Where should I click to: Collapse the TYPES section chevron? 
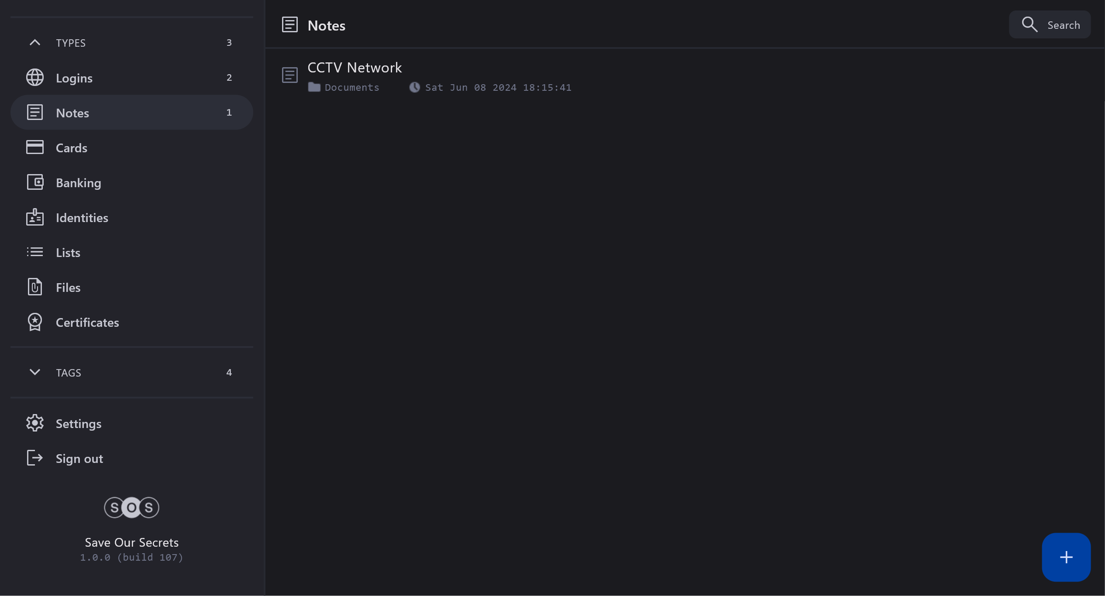pyautogui.click(x=35, y=43)
